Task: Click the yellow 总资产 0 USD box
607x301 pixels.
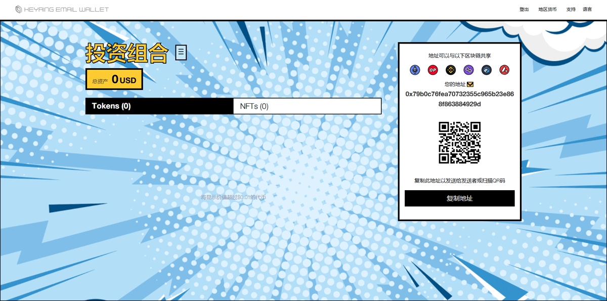Action: (114, 79)
